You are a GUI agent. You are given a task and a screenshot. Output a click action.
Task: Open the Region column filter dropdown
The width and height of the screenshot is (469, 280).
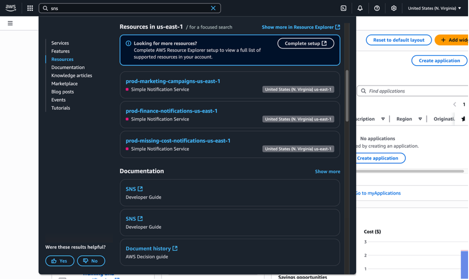[420, 119]
